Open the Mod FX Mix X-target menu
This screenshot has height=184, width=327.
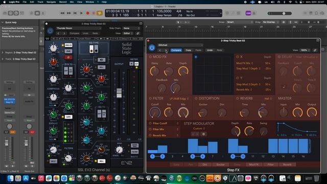pyautogui.click(x=245, y=63)
